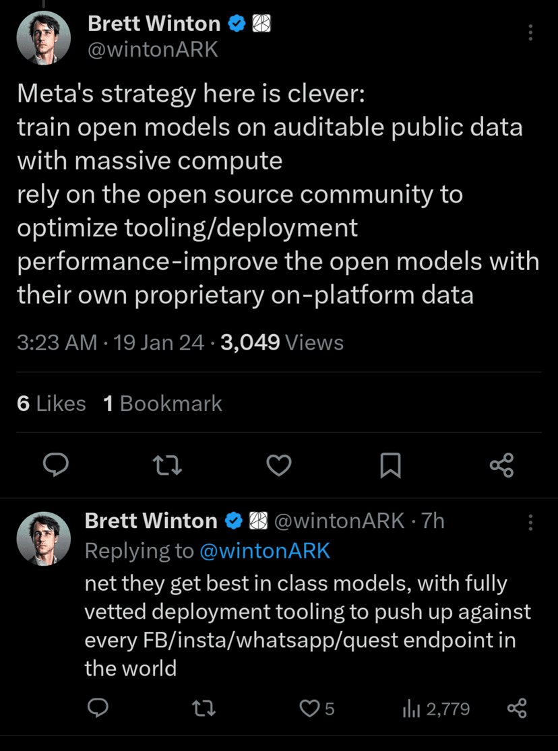
Task: Reply to the main Meta strategy tweet
Action: [x=57, y=465]
